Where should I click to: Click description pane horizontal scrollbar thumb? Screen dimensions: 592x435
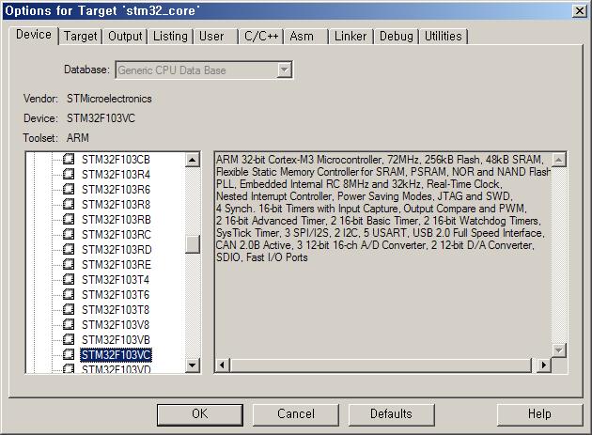(381, 365)
